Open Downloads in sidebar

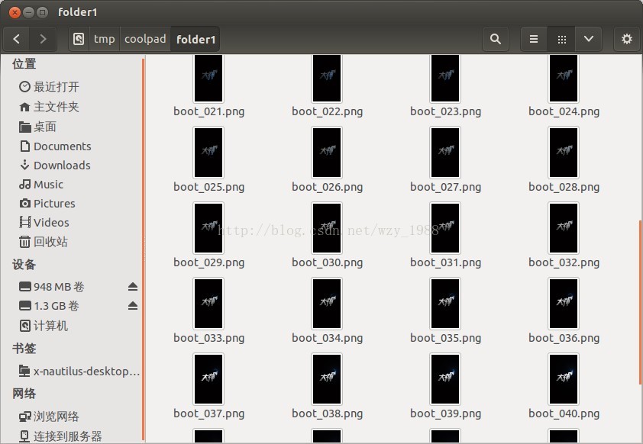pos(55,166)
